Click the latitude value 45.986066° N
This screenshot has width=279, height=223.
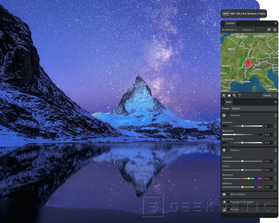point(229,30)
